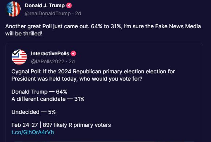Screen dimensions: 211x142
Task: Open the InteractivePolls flag avatar
Action: [19, 57]
